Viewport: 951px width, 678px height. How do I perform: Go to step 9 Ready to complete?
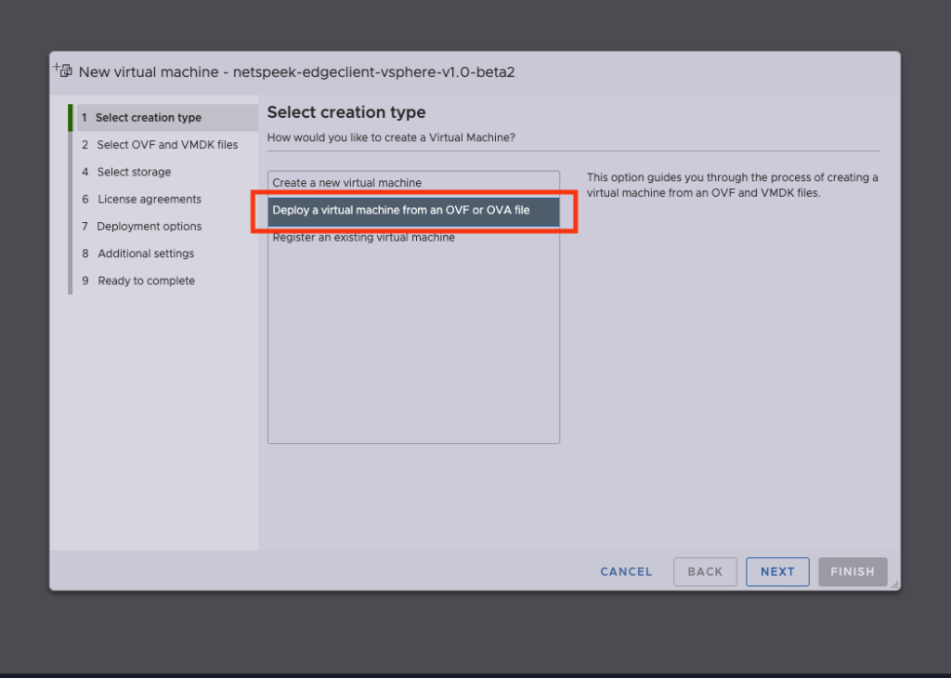(146, 280)
